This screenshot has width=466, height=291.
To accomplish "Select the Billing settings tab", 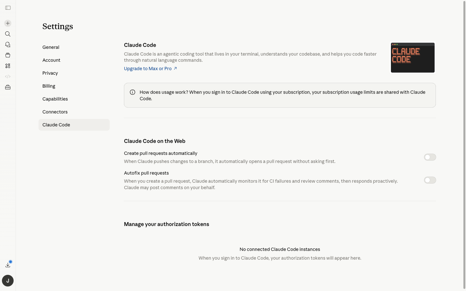I will [49, 86].
